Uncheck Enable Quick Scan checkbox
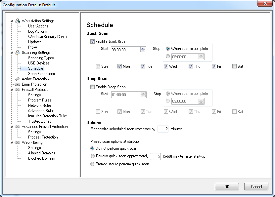Viewport: 275px width, 197px height. coord(92,42)
